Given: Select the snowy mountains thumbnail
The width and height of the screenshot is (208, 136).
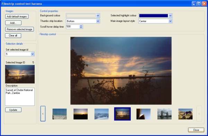Looking at the screenshot, I should pos(102,114).
